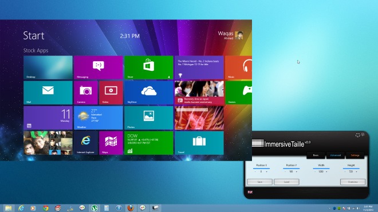Viewport: 378px width, 212px height.
Task: Open the Messaging tile
Action: pos(99,67)
